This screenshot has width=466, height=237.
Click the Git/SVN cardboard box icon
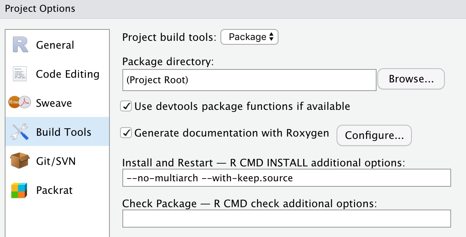click(20, 161)
